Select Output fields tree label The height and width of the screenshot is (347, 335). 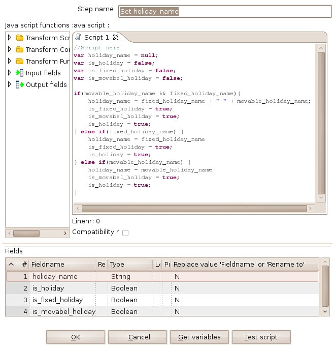(46, 84)
